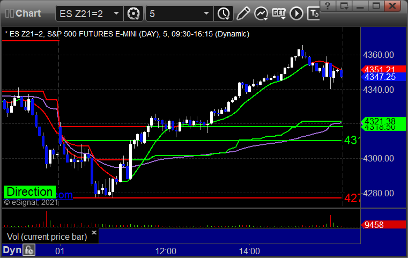
Task: Click the 14:00 time axis label
Action: click(249, 251)
